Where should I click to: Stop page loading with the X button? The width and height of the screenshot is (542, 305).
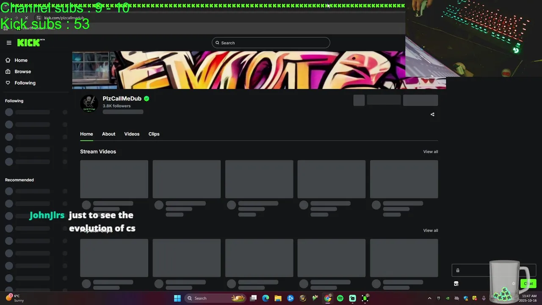[x=26, y=18]
